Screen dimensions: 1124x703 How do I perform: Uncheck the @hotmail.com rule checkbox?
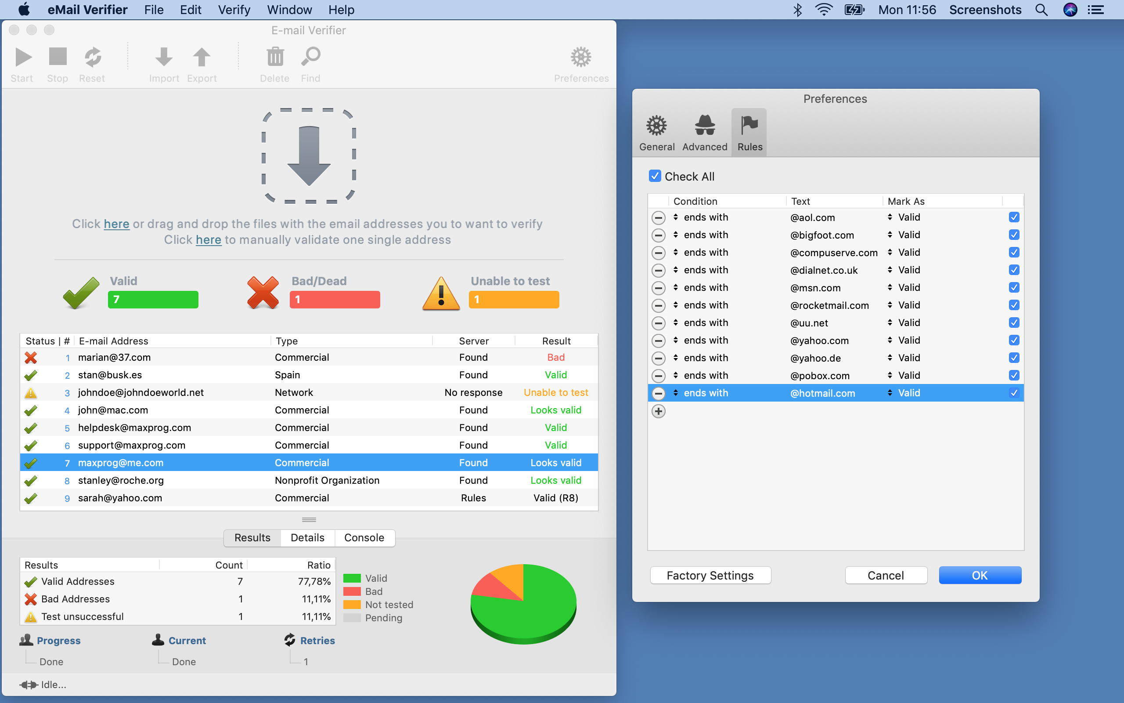[x=1014, y=393]
